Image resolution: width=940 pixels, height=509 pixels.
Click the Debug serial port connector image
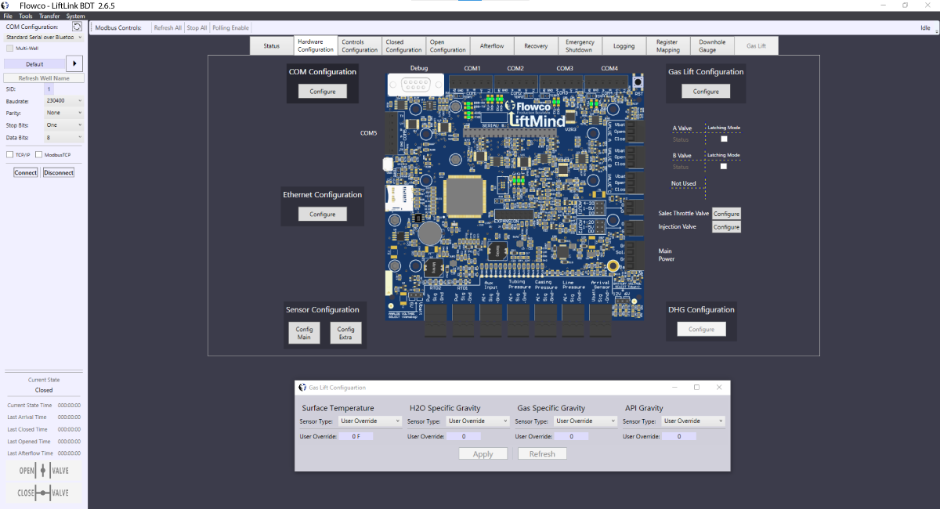tap(415, 84)
